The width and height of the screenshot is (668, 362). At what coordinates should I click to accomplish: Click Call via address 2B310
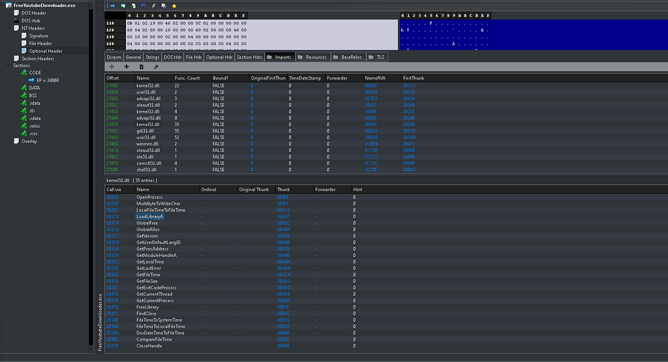pyautogui.click(x=112, y=346)
